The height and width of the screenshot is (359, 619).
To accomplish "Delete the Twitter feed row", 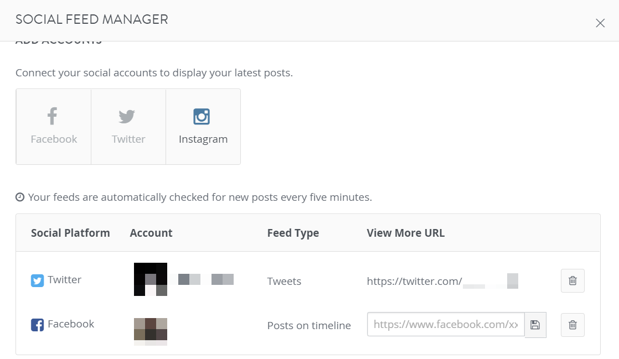I will (x=572, y=280).
